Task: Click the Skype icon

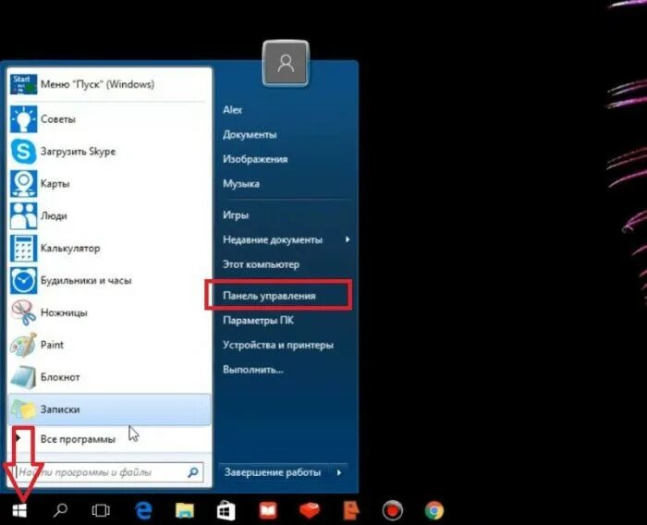Action: click(23, 151)
